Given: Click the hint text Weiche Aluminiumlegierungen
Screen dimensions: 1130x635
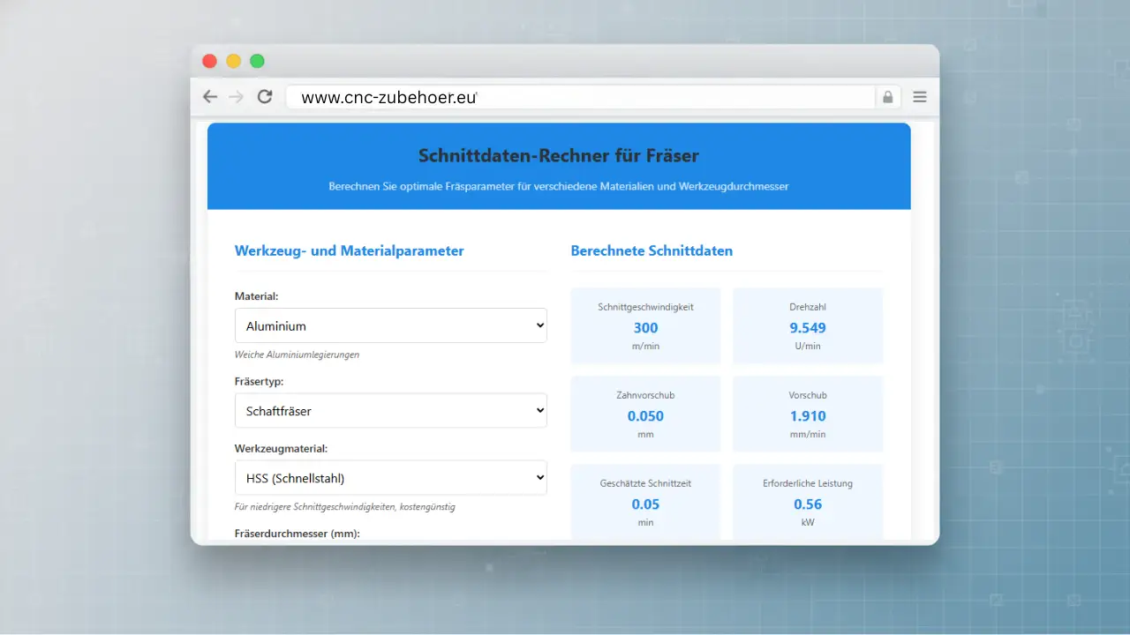Looking at the screenshot, I should [297, 355].
